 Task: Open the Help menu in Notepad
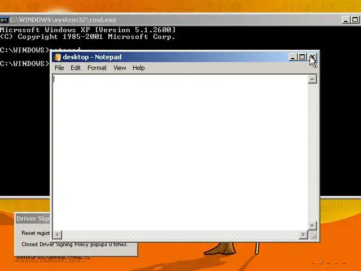[x=139, y=68]
